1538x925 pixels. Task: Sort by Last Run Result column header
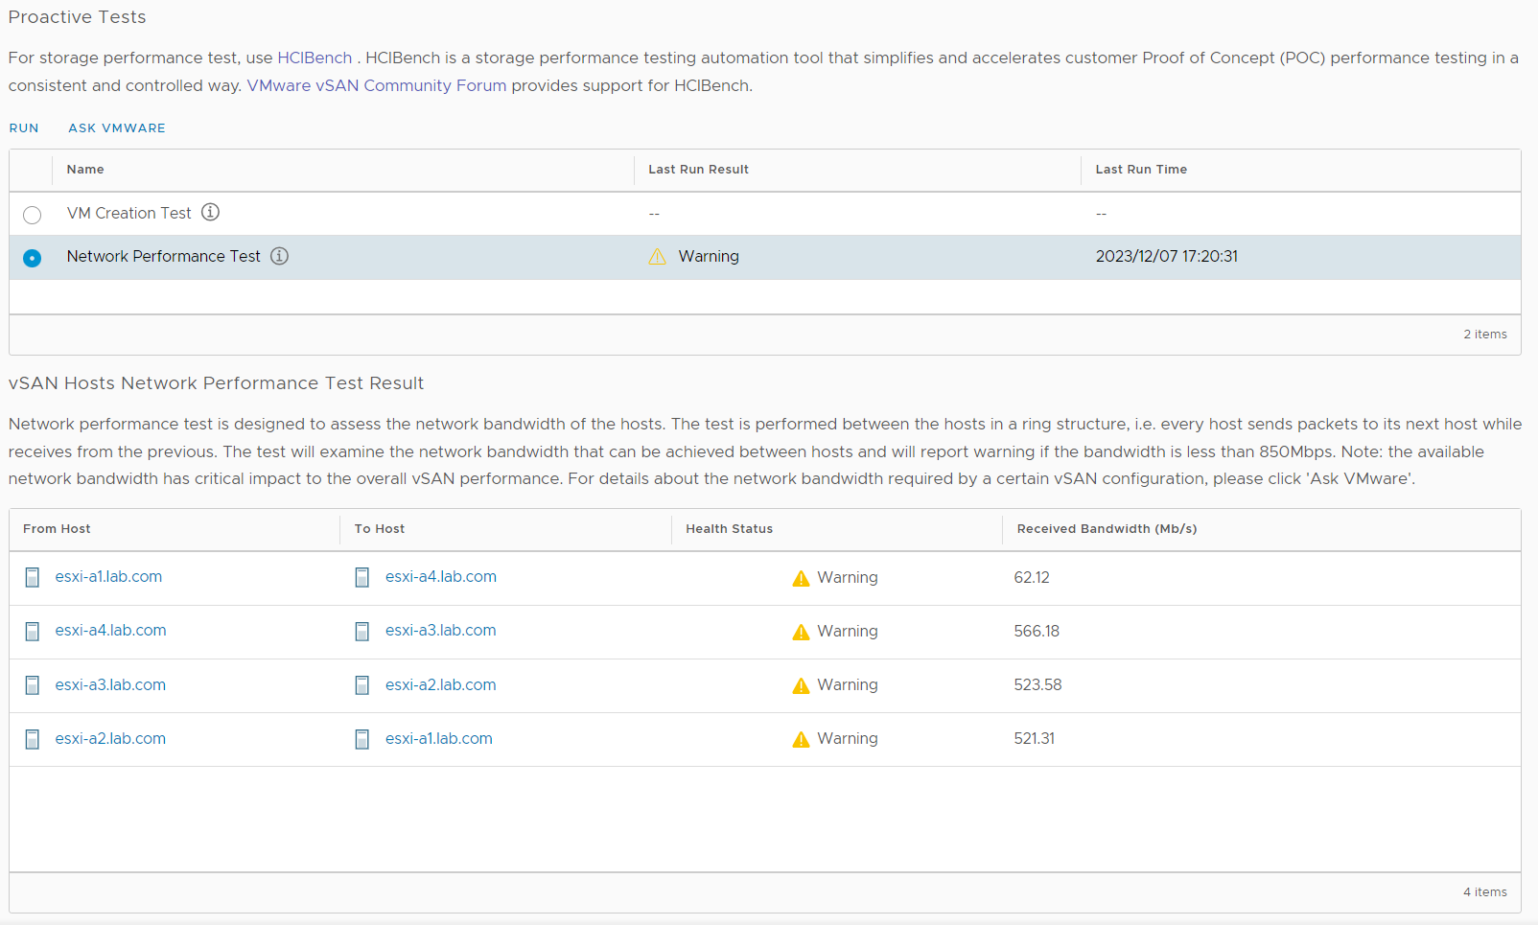point(698,170)
